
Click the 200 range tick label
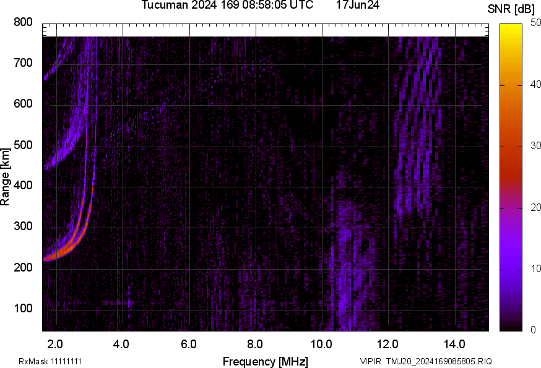23,267
